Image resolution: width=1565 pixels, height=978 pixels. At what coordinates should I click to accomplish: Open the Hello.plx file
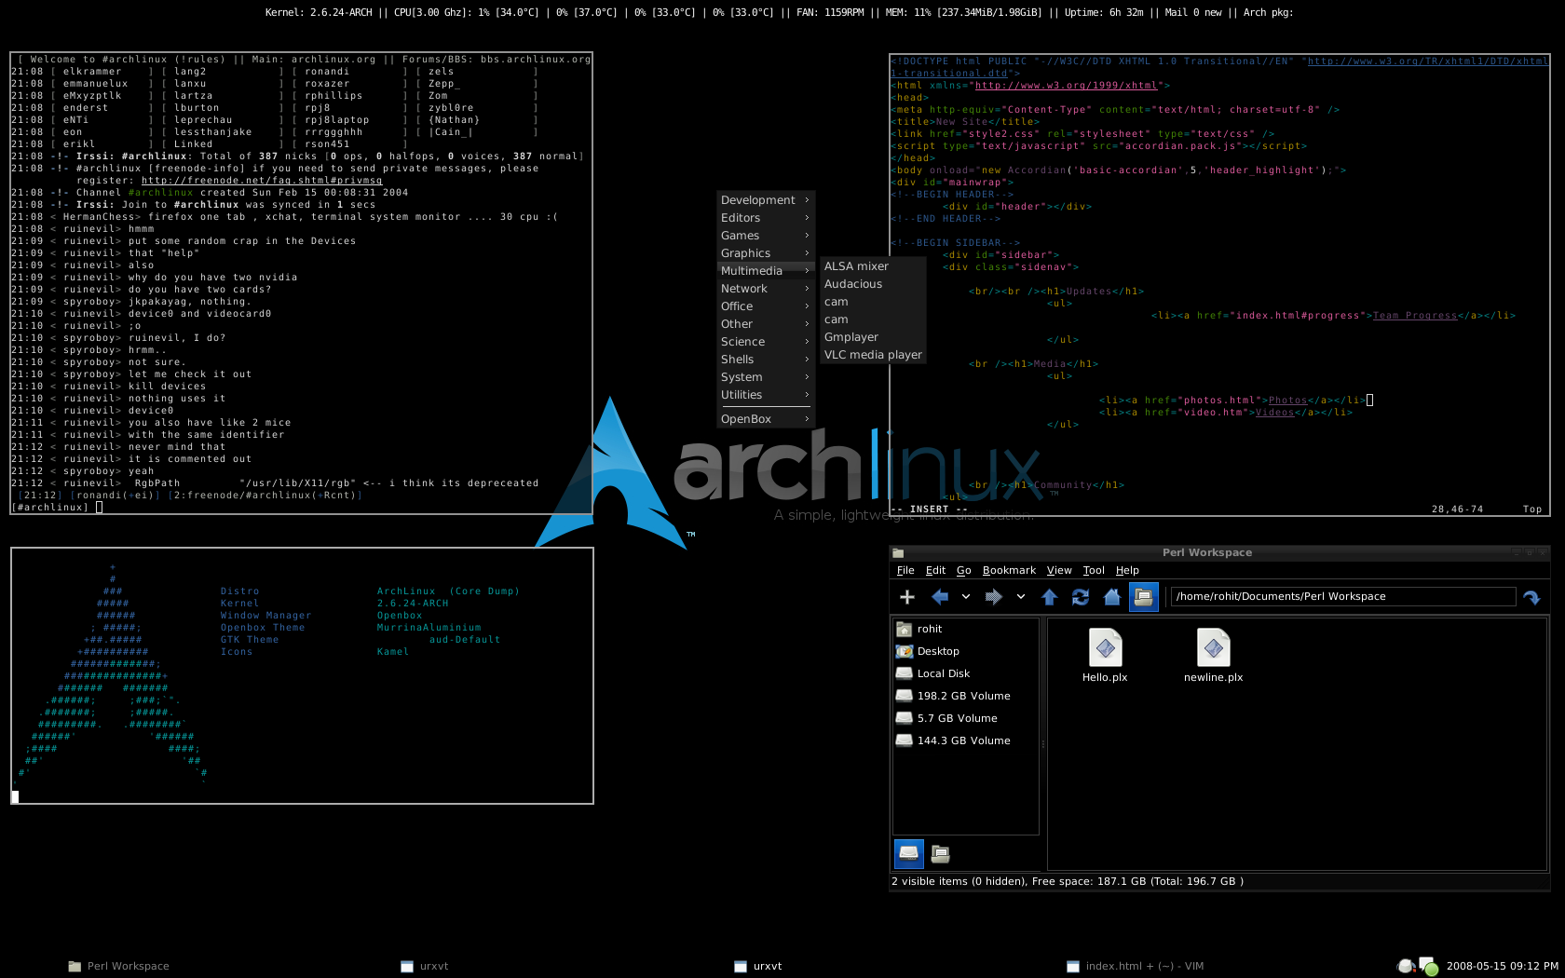click(x=1105, y=656)
